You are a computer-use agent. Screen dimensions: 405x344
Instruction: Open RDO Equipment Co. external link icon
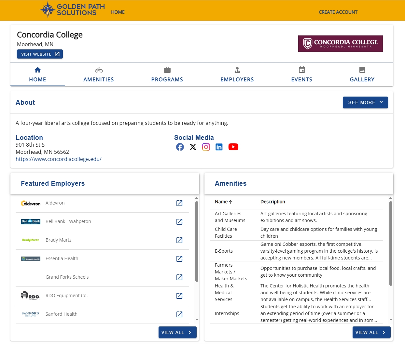[179, 296]
